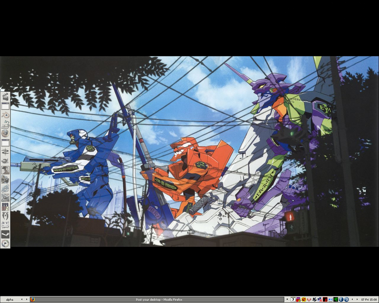Open Internet Explorer from the dock

tap(5, 188)
